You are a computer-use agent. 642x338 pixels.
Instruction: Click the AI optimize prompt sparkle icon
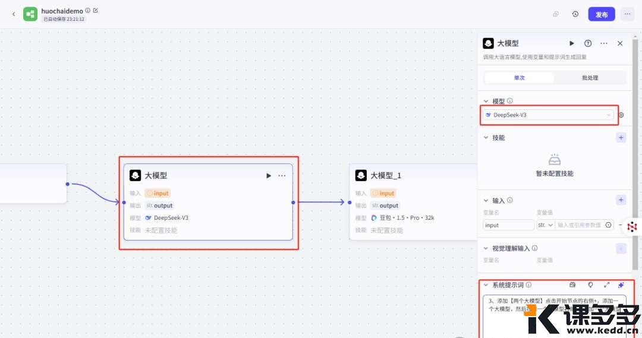coord(621,285)
